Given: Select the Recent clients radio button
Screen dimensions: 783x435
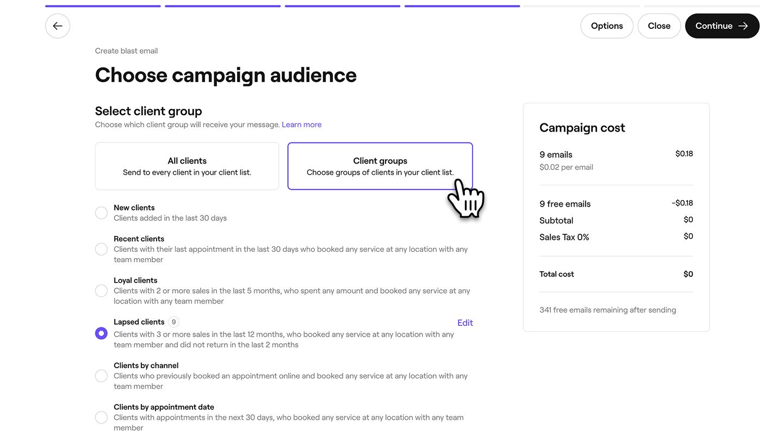Looking at the screenshot, I should 101,249.
